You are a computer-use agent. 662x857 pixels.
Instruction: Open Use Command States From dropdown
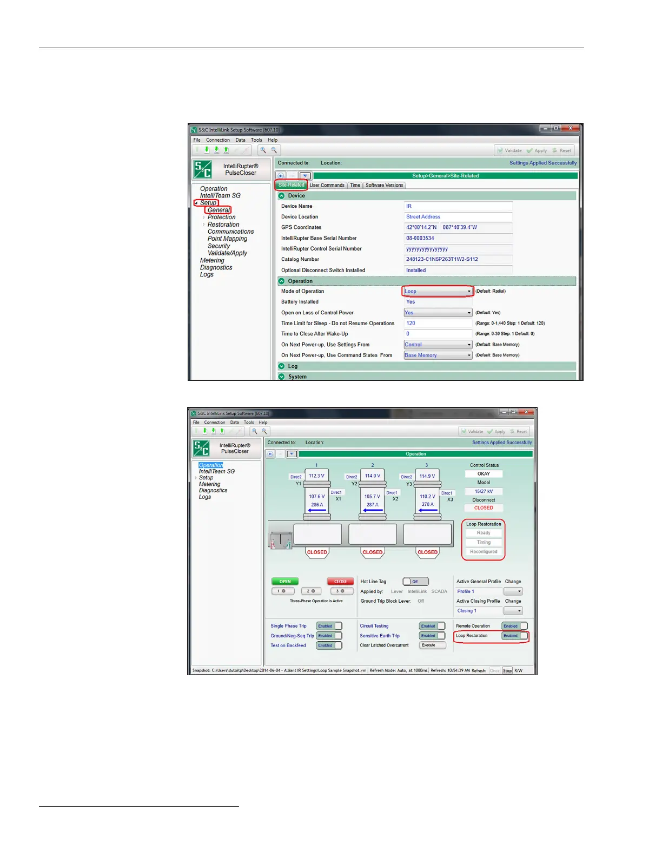point(438,355)
